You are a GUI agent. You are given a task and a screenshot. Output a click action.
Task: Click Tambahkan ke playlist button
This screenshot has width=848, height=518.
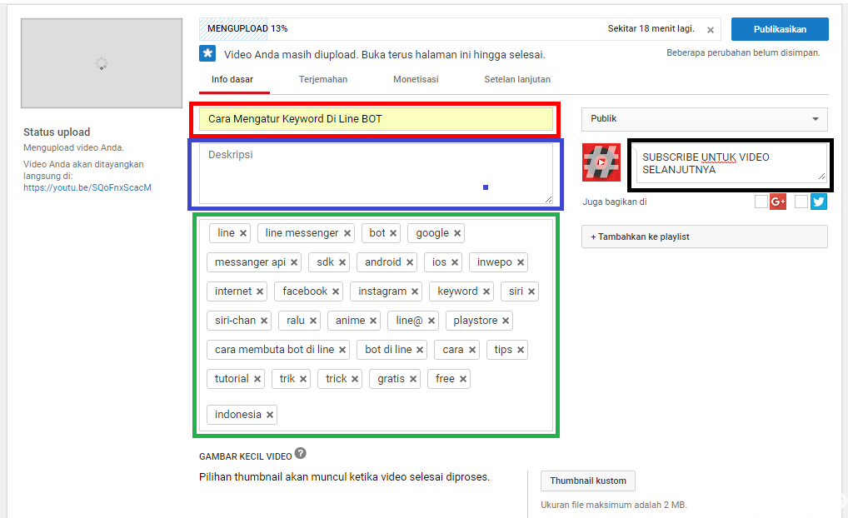pyautogui.click(x=705, y=237)
